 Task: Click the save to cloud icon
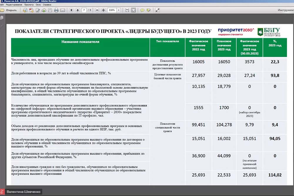44,10
